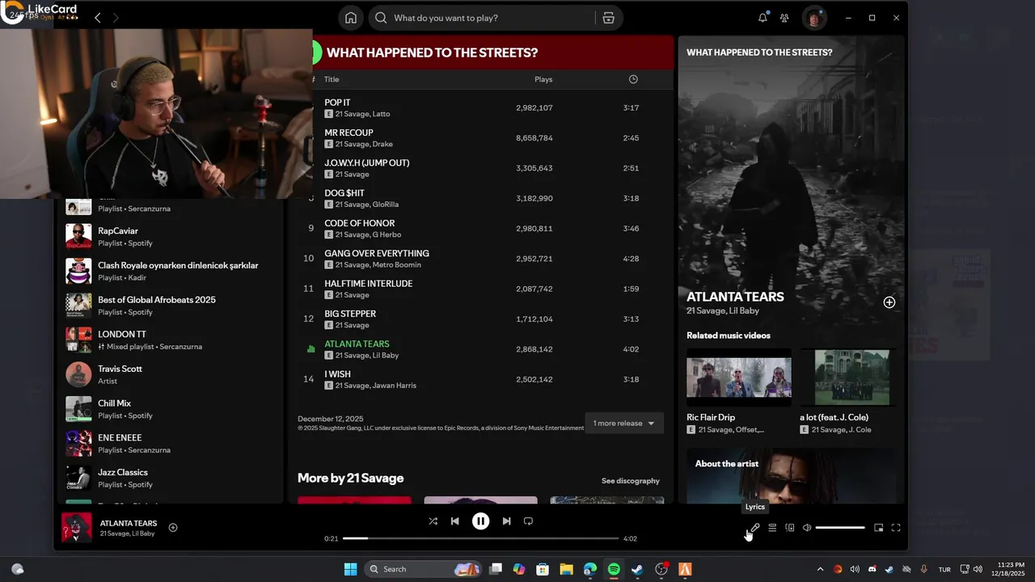Screen dimensions: 1035x582
Task: Adjust the volume slider
Action: click(x=840, y=528)
